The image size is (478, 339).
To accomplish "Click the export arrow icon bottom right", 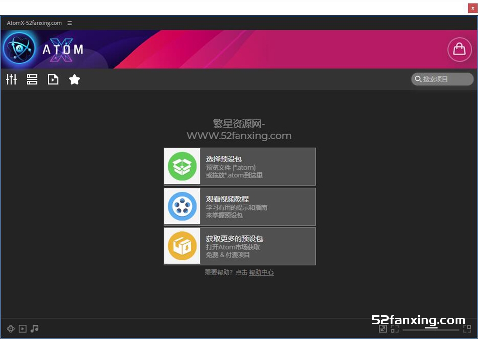I will [x=383, y=329].
